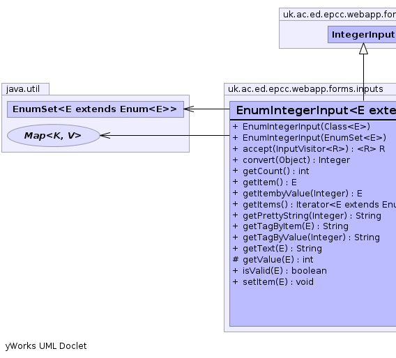Click the protected # marker of getValue(E)

(236, 259)
